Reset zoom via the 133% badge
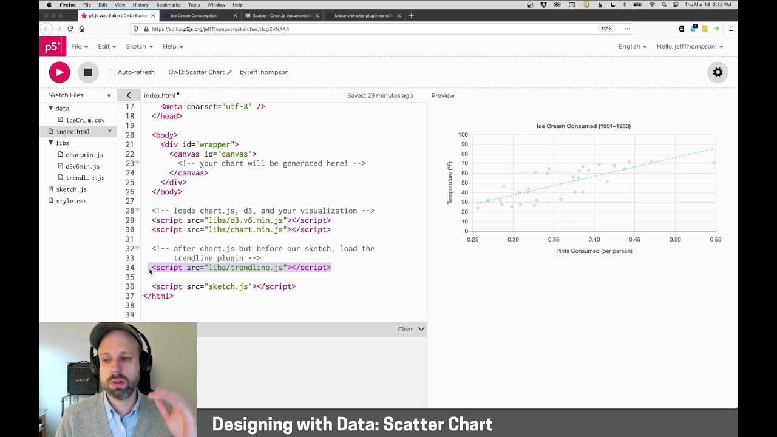 606,29
